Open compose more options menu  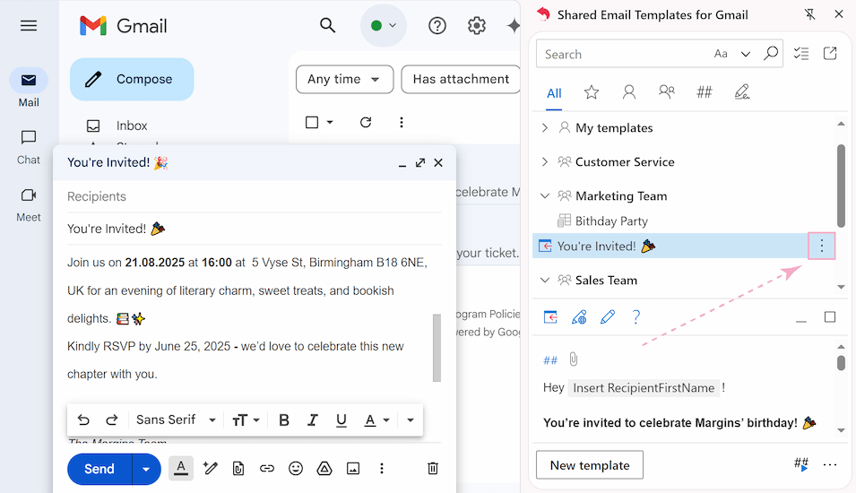click(382, 468)
